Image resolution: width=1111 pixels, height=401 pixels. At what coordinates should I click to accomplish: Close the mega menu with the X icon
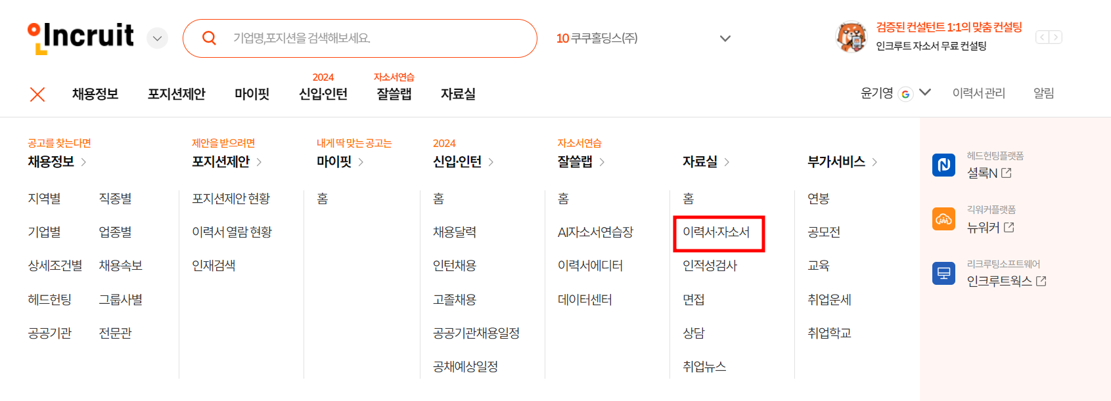37,94
